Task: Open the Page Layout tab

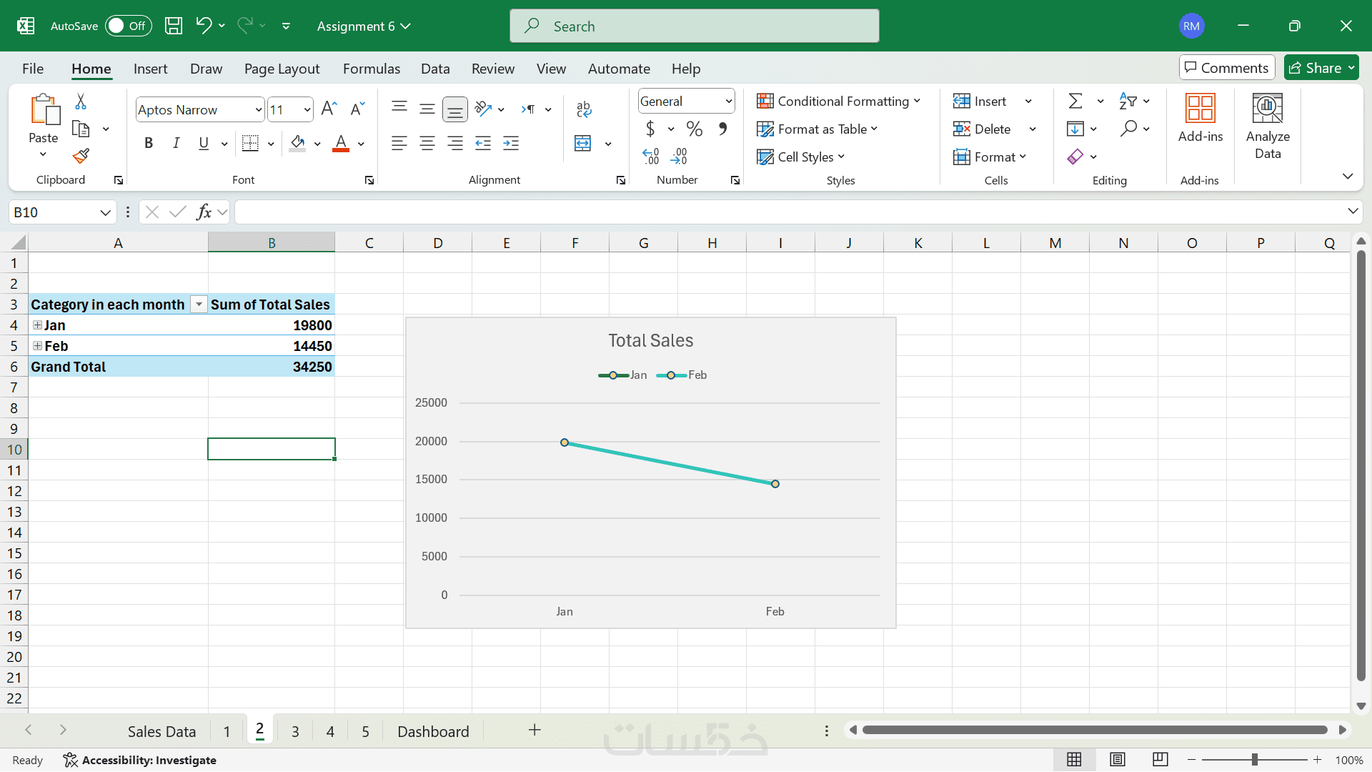Action: coord(282,69)
